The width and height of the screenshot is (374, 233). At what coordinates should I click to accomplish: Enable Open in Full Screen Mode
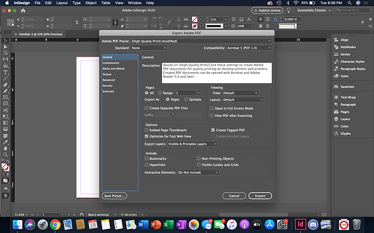pyautogui.click(x=211, y=108)
